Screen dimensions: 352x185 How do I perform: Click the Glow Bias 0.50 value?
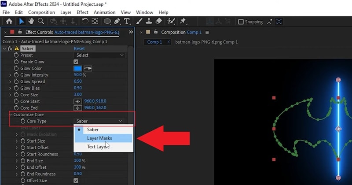[x=78, y=88]
